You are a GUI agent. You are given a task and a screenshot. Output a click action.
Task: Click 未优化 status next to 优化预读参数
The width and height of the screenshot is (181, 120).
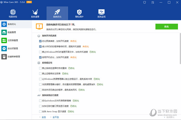[x=73, y=41]
